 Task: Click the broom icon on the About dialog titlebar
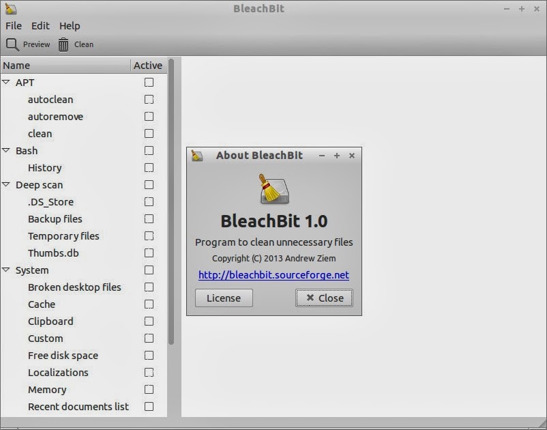point(198,156)
